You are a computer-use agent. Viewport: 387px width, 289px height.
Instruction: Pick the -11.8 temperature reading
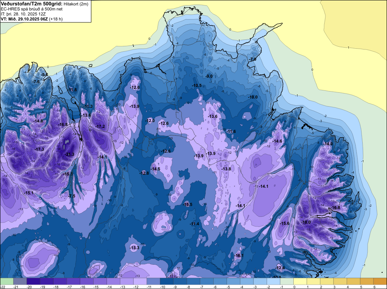coord(72,90)
